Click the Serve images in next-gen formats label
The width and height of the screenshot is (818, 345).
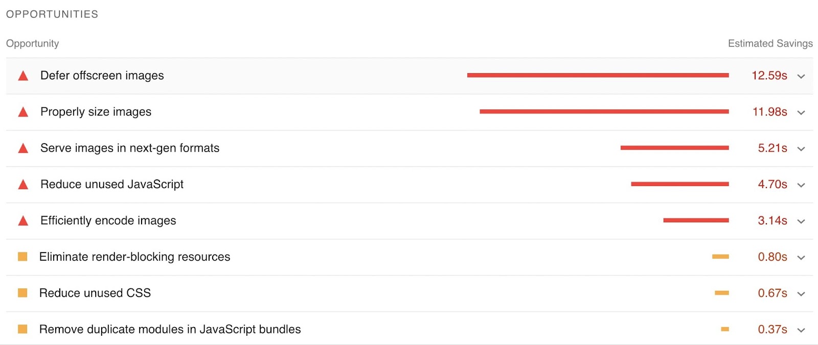click(130, 148)
